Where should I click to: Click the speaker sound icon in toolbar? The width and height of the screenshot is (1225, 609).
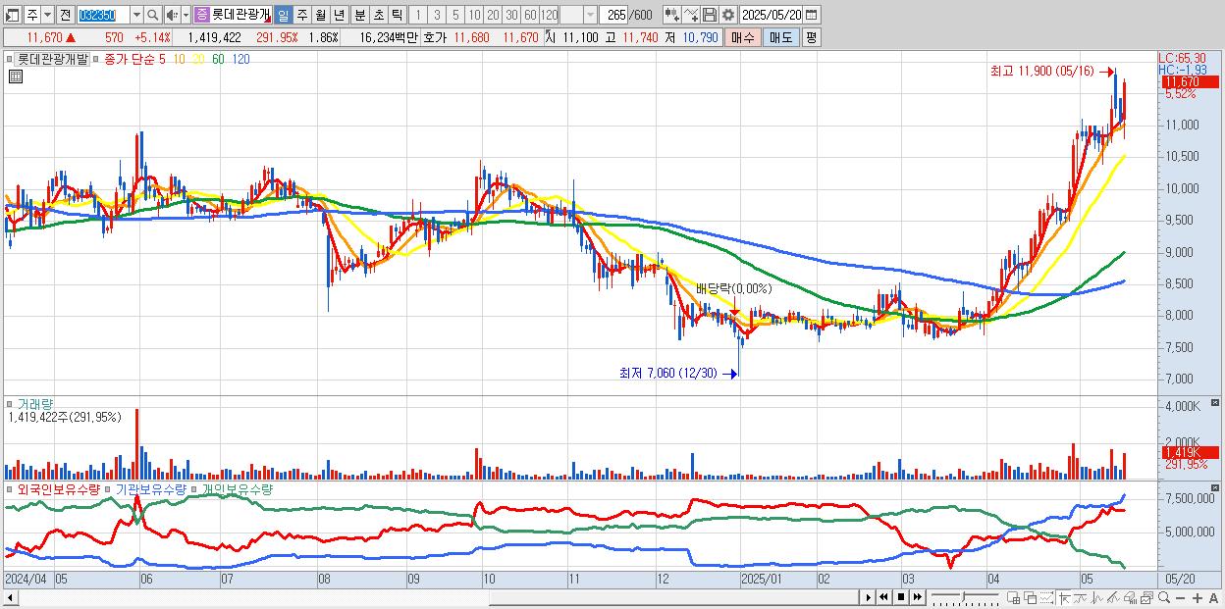point(172,15)
